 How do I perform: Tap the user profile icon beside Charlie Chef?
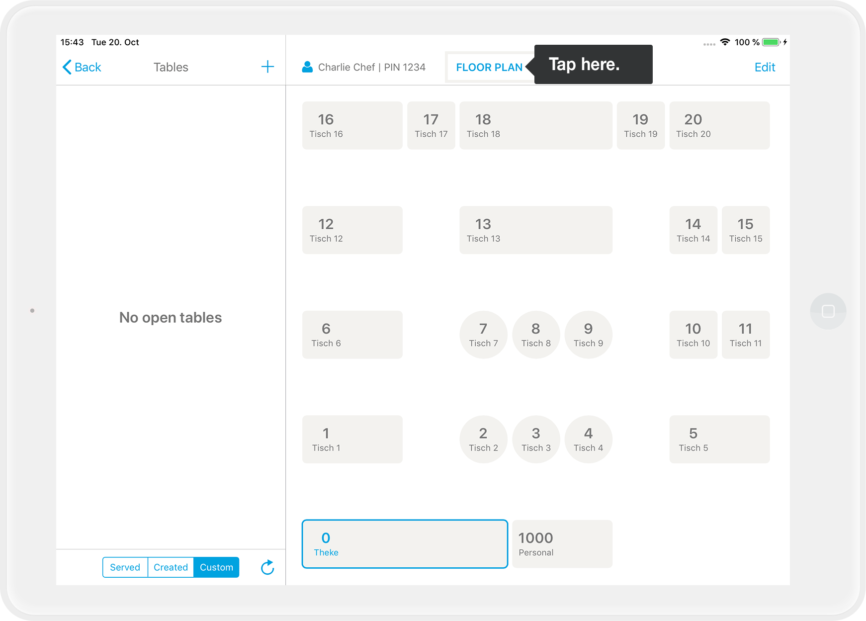[308, 67]
